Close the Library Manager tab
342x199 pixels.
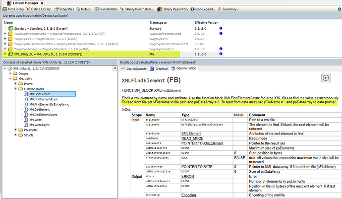point(42,3)
